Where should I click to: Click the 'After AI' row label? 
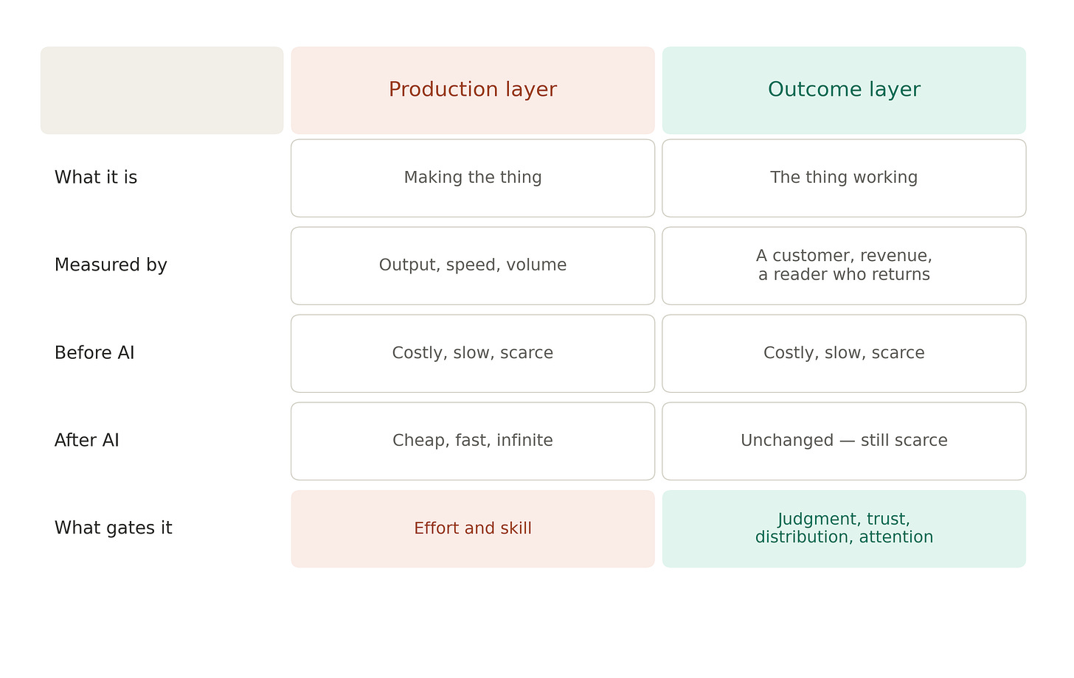tap(87, 441)
